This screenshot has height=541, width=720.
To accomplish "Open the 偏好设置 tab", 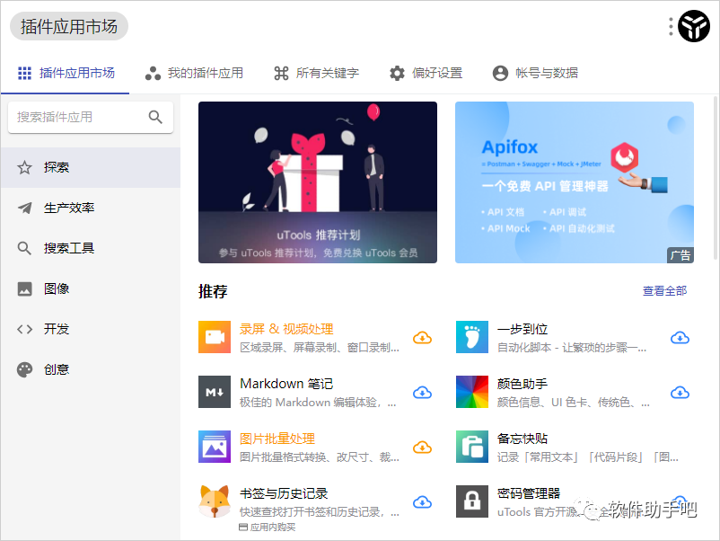I will [426, 73].
